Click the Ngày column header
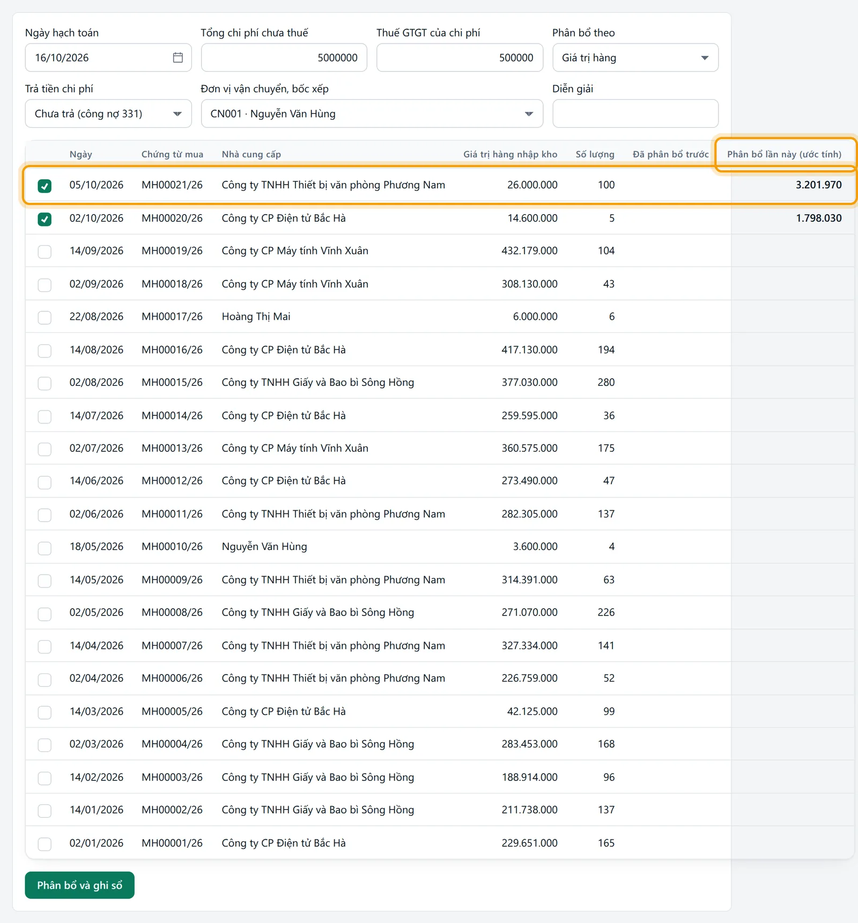 click(x=81, y=154)
